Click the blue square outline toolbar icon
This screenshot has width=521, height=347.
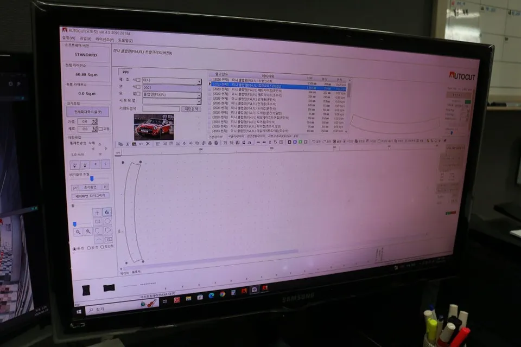[295, 142]
